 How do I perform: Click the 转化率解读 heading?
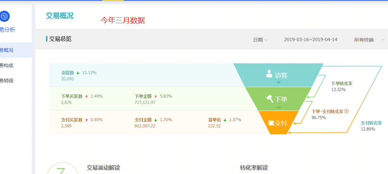(x=254, y=168)
